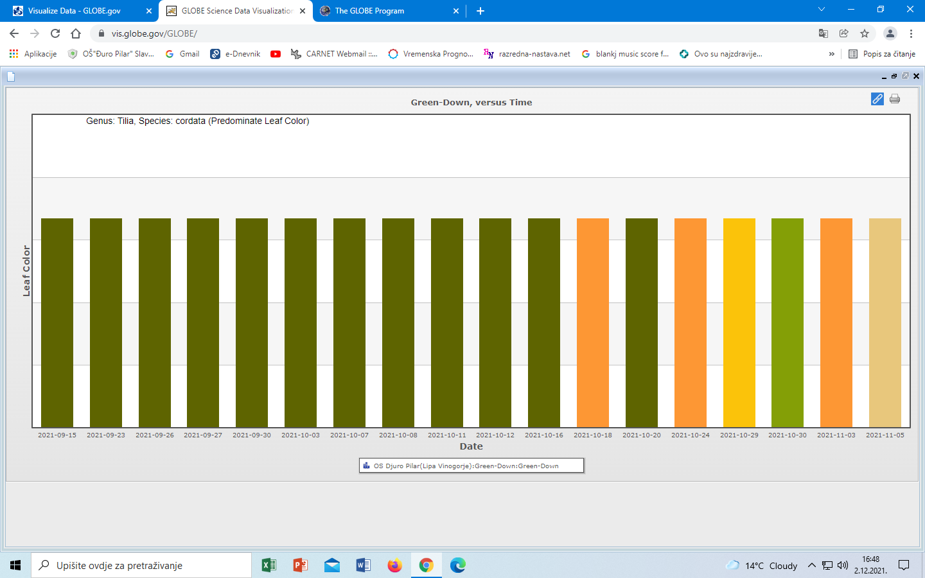Open the Chrome profile avatar
This screenshot has height=578, width=925.
pos(890,33)
